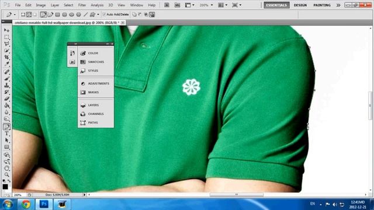The height and width of the screenshot is (210, 374).
Task: Select the Paint Bucket tool
Action: (x=6, y=105)
